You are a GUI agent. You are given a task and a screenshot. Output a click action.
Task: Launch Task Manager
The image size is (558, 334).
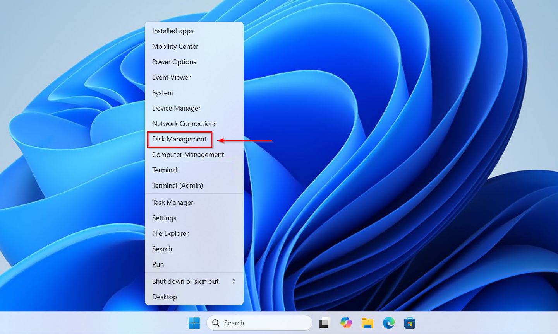(173, 202)
